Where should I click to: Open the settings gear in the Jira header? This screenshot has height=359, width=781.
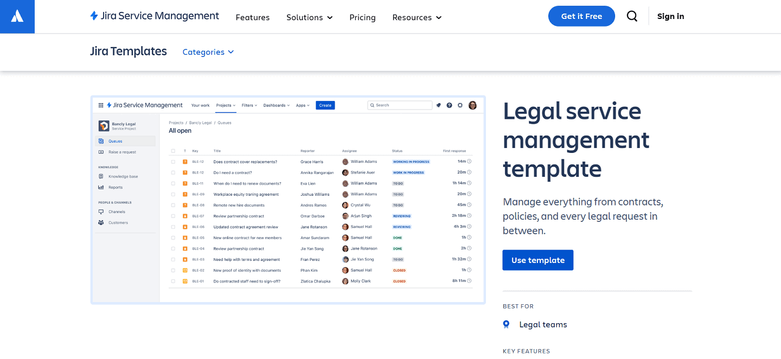tap(459, 105)
